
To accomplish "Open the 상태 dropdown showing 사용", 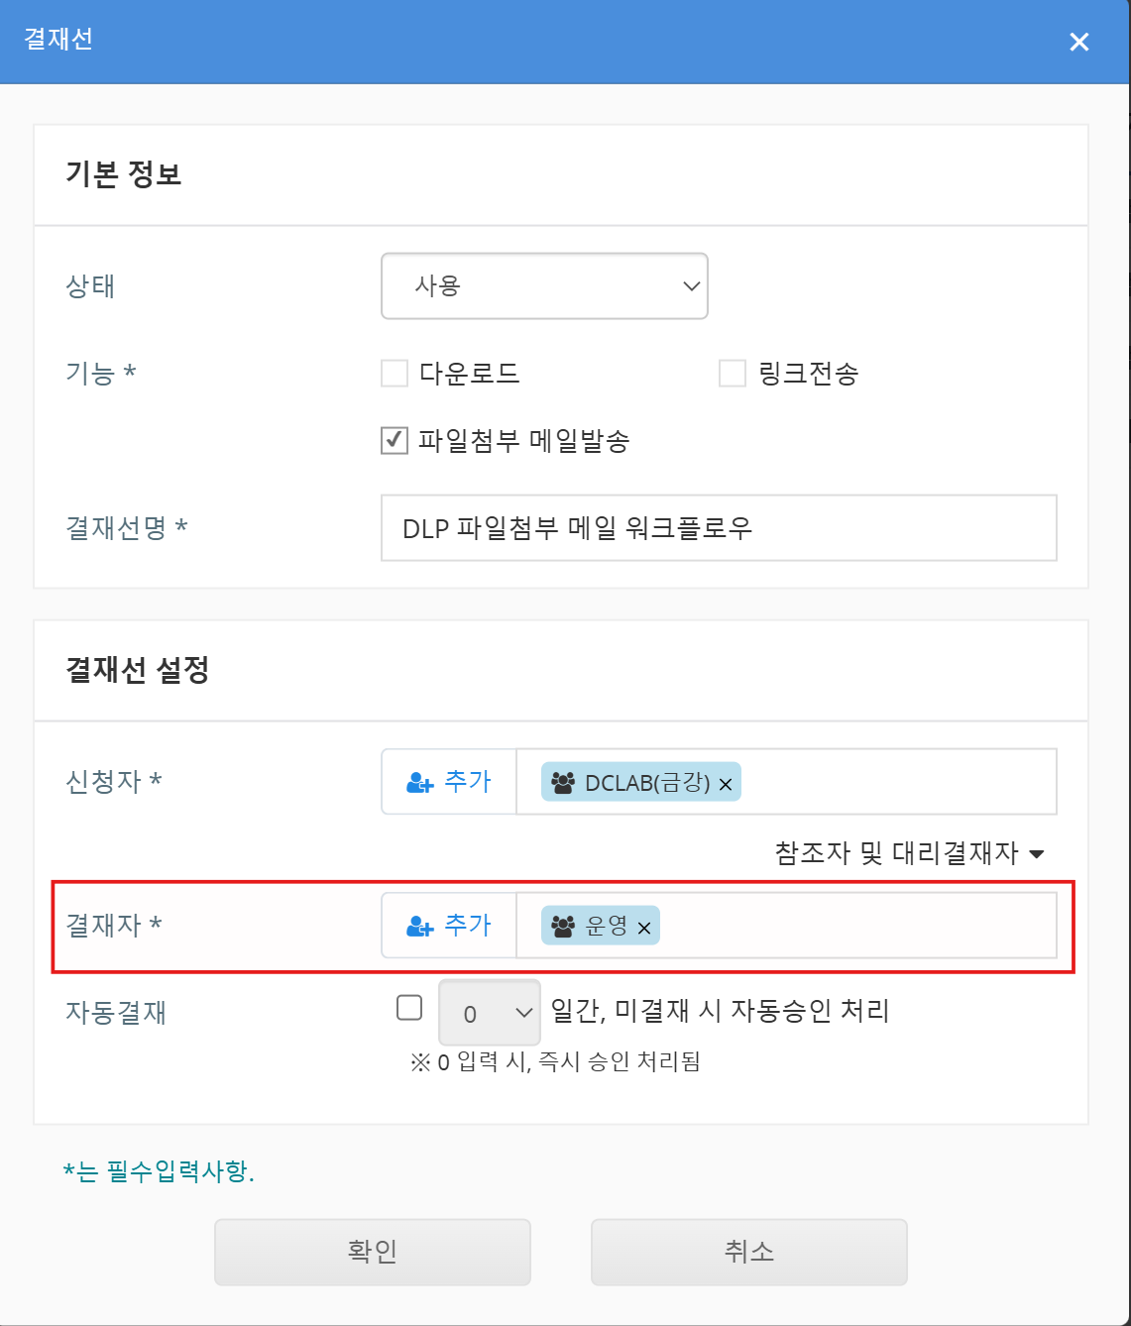I will pyautogui.click(x=544, y=286).
